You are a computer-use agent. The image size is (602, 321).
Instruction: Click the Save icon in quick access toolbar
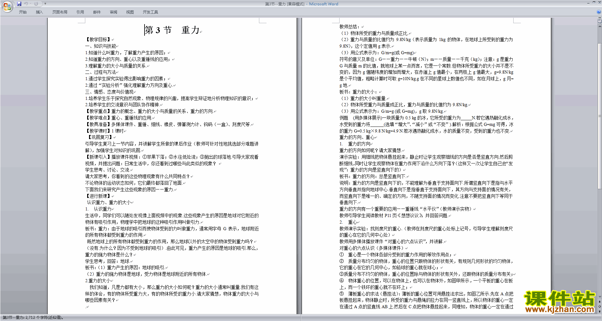(19, 4)
